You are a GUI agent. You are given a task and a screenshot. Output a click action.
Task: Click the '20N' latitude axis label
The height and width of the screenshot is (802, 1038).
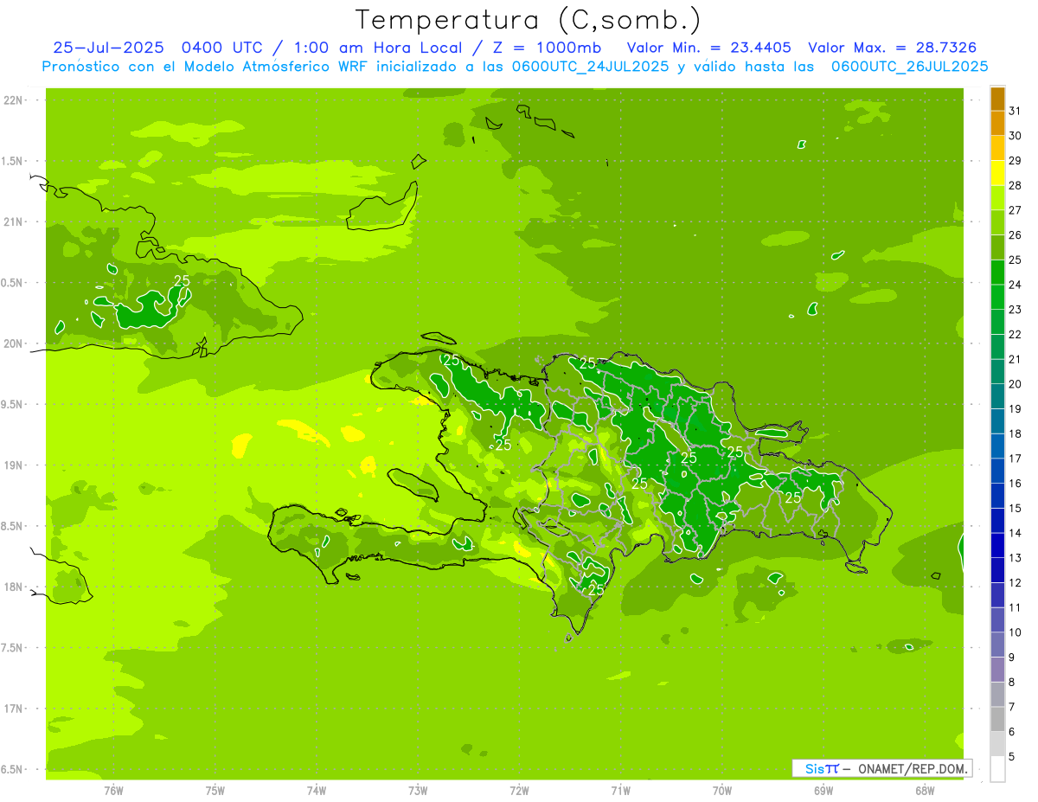pyautogui.click(x=12, y=343)
